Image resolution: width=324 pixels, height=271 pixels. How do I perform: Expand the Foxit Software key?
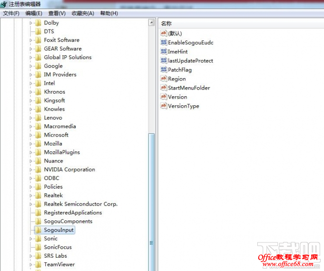[31, 40]
